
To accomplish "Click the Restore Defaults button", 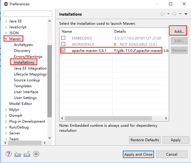I will coord(145,140).
